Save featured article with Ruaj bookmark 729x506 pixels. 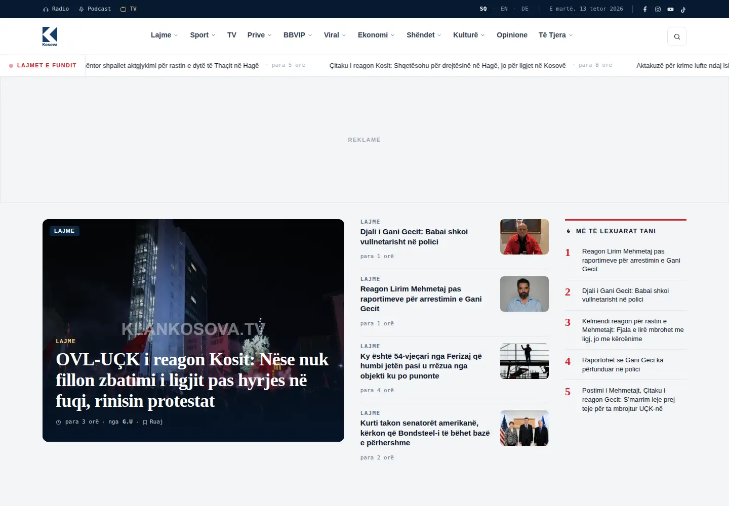pos(153,421)
